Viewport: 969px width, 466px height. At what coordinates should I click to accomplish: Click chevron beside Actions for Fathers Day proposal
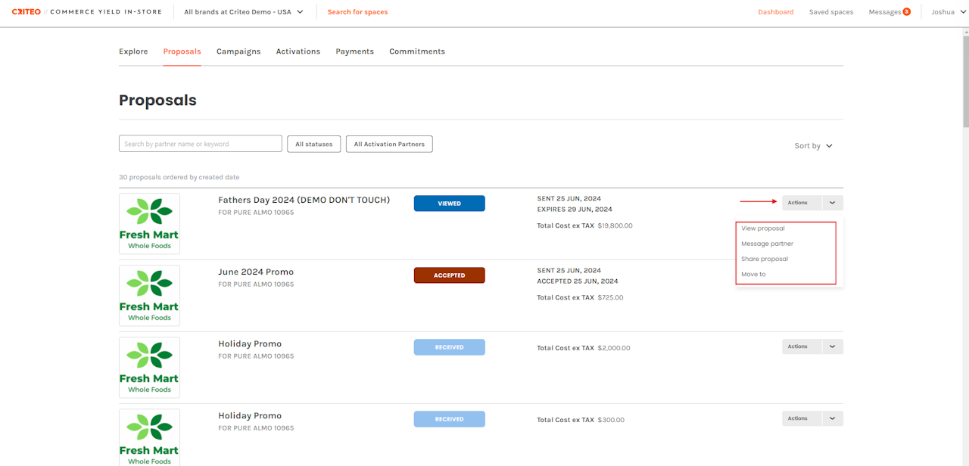point(832,203)
